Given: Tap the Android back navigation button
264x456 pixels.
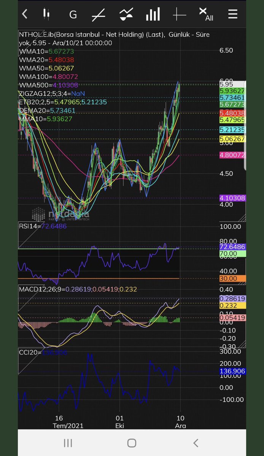Looking at the screenshot, I should (196, 443).
